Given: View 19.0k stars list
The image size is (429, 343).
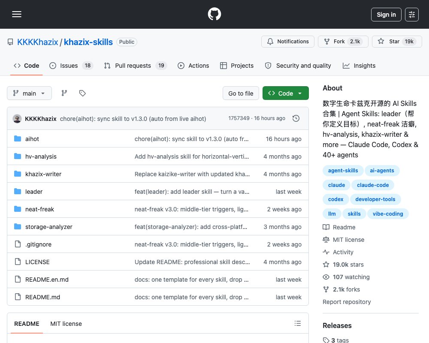Looking at the screenshot, I should click(343, 265).
